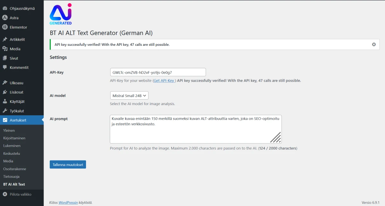The width and height of the screenshot is (385, 206).
Task: Open the Ulkoasu appearance menu
Action: pyautogui.click(x=16, y=83)
